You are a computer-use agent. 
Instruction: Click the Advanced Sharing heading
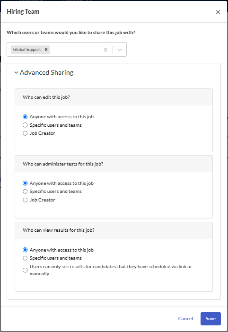(46, 73)
